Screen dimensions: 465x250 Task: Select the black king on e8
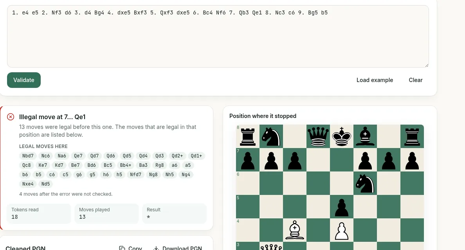coord(342,136)
